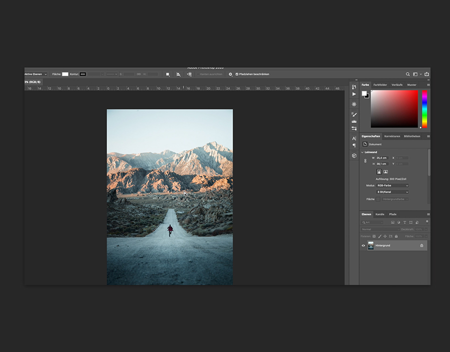Open the path arrangement icon in options bar
The height and width of the screenshot is (352, 450).
pyautogui.click(x=189, y=74)
